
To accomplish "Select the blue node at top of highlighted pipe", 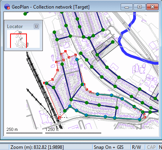I will (x=77, y=59).
